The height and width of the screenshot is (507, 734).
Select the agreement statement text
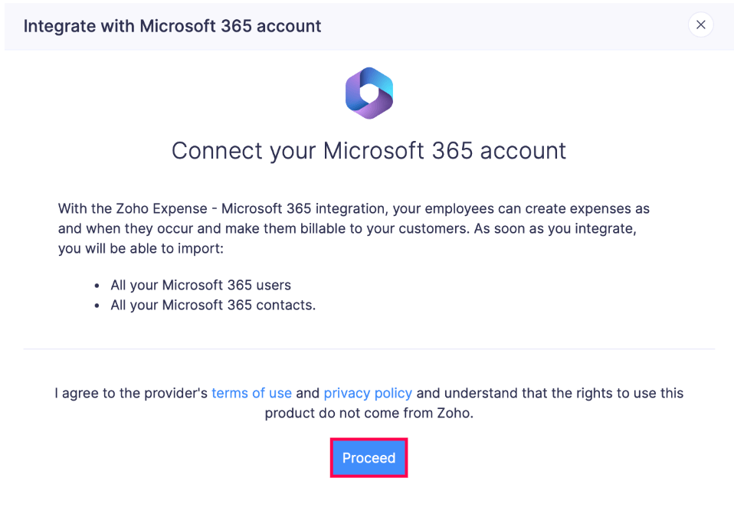(x=369, y=402)
